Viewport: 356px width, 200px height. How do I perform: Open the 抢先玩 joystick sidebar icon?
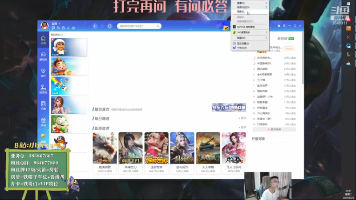point(43,89)
